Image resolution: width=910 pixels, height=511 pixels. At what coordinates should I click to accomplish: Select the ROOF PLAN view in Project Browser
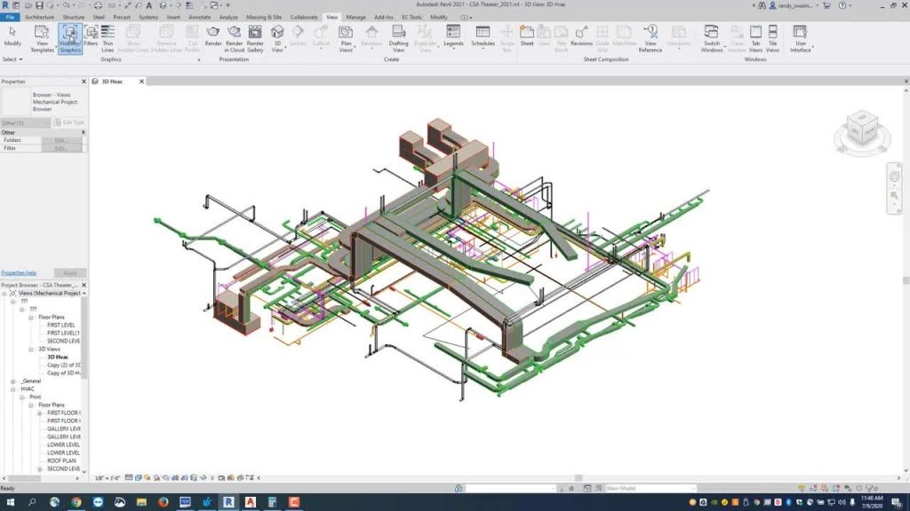(x=61, y=461)
